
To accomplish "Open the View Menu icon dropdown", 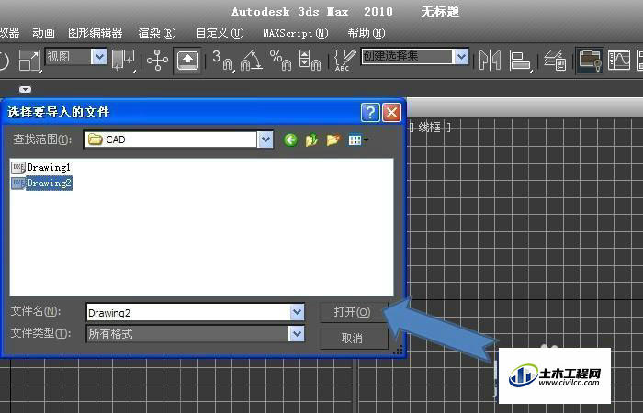I will pyautogui.click(x=358, y=140).
